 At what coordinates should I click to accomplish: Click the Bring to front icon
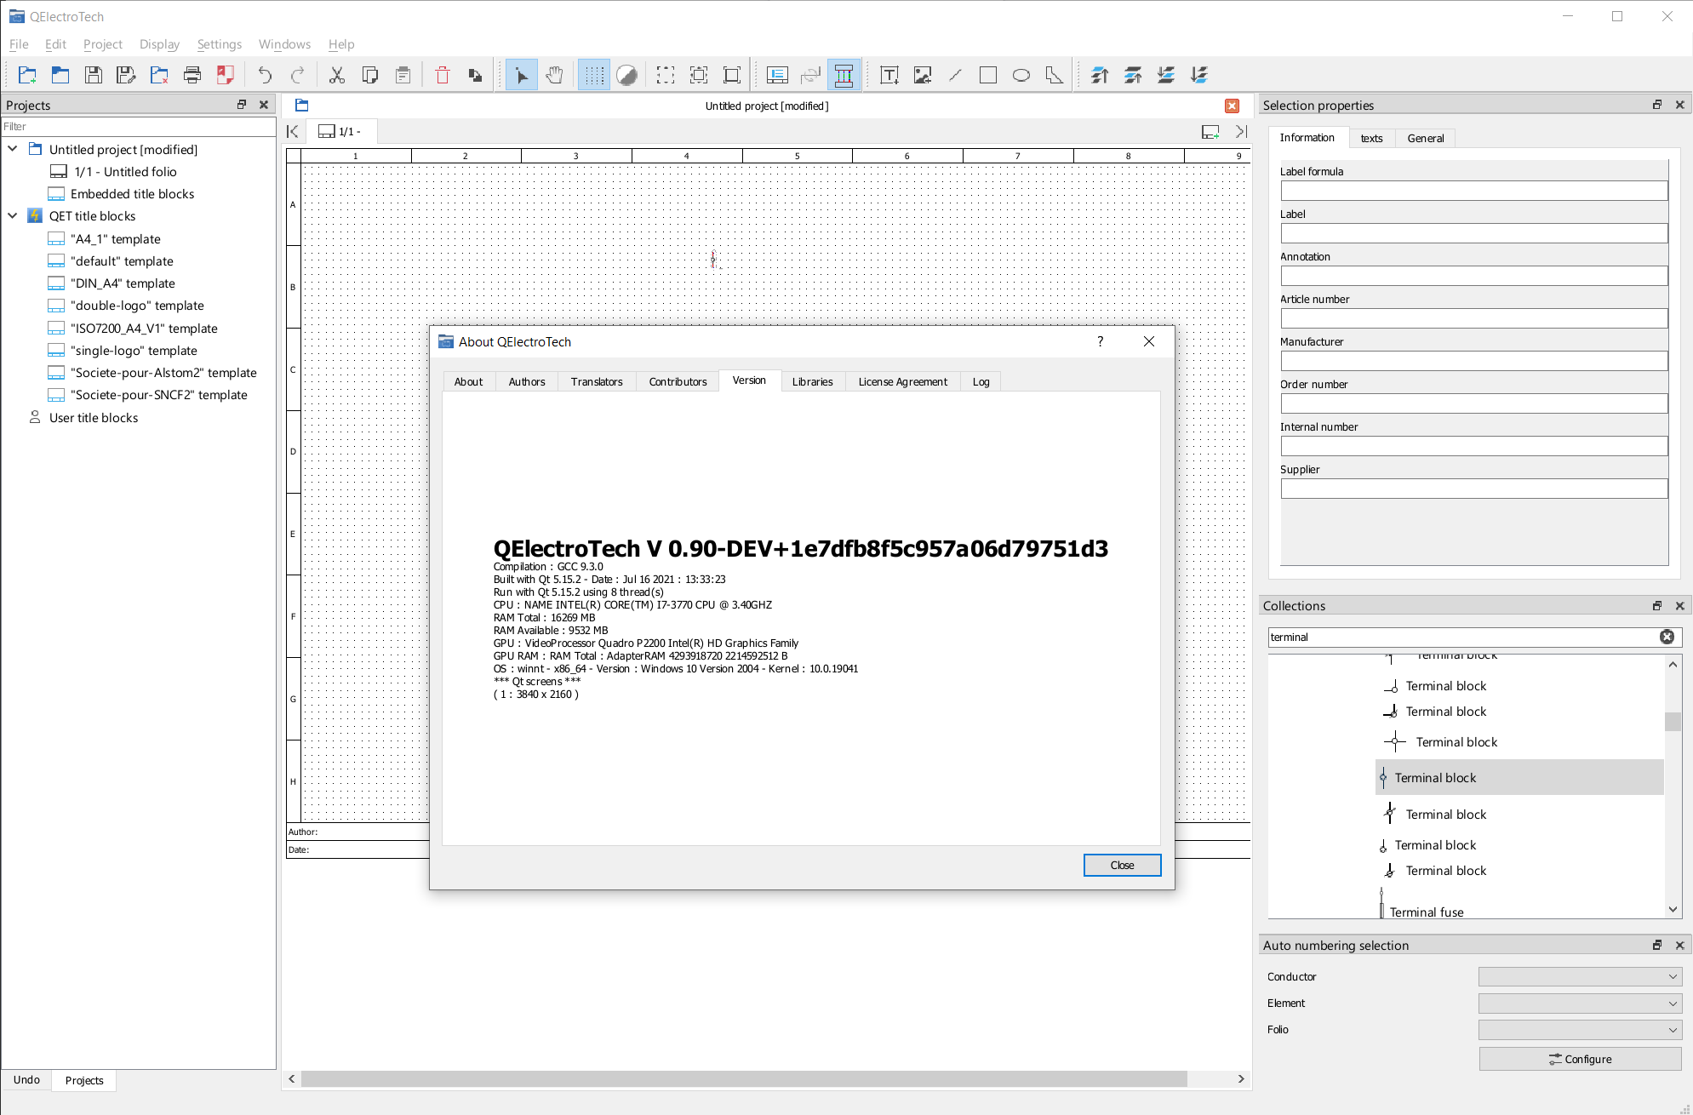(1099, 75)
